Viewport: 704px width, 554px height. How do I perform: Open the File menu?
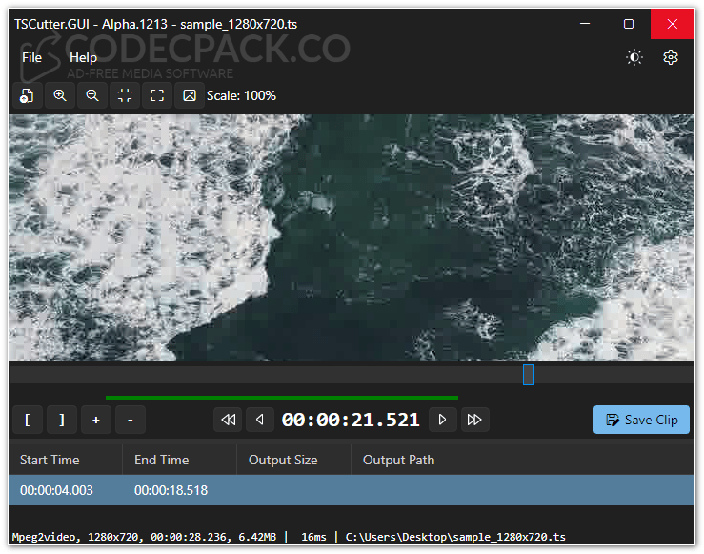[32, 57]
